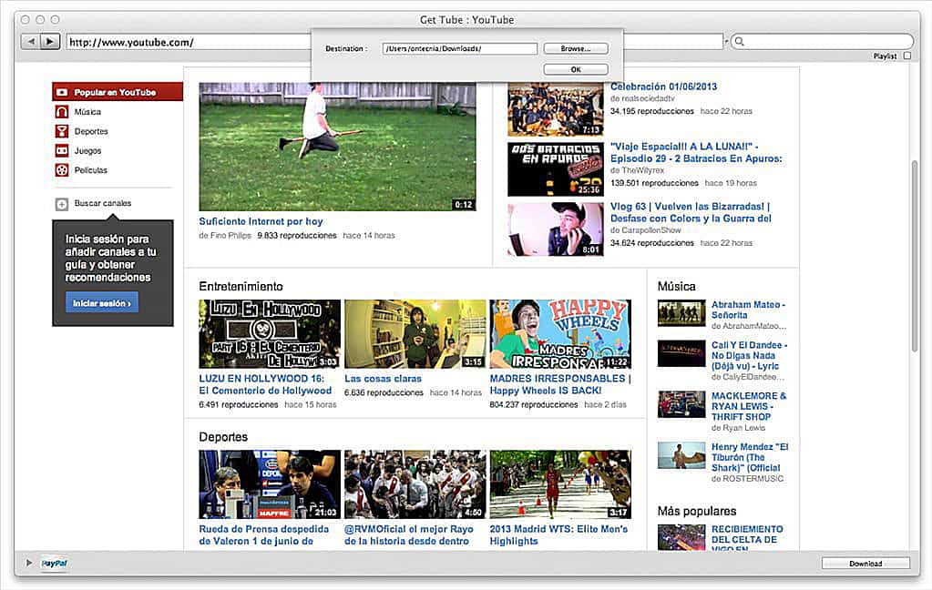The width and height of the screenshot is (932, 590).
Task: Open Vlog 63 video thumbnail
Action: pyautogui.click(x=555, y=229)
